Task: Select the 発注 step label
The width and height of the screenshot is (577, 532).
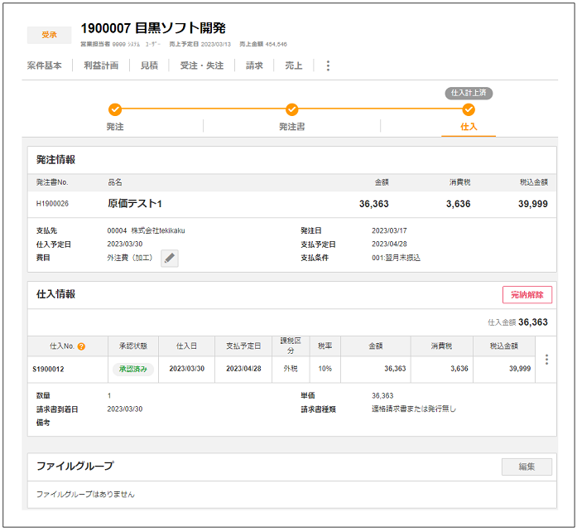Action: 115,127
